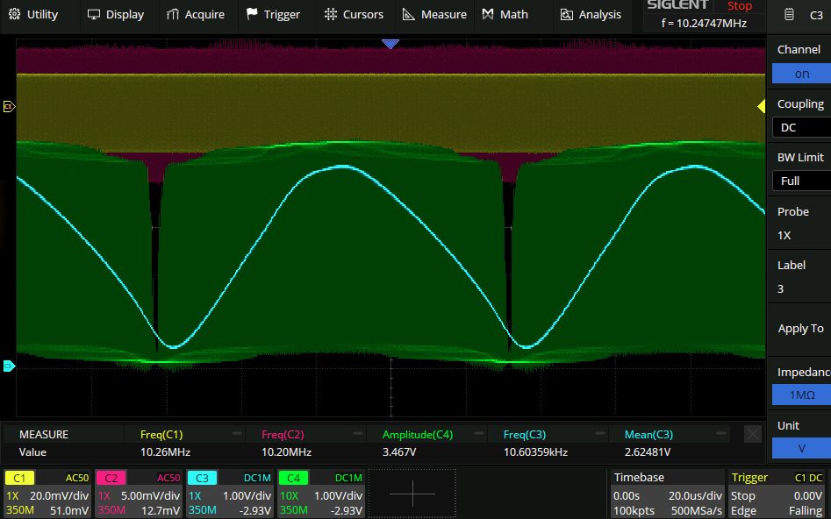This screenshot has width=831, height=519.
Task: Click the yellow trigger level arrow
Action: (x=761, y=106)
